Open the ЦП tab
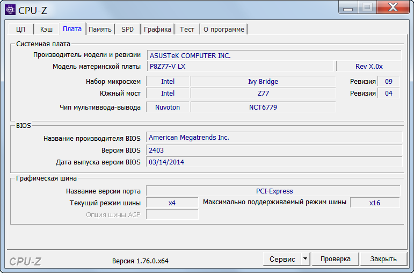414x273 pixels. pyautogui.click(x=21, y=30)
